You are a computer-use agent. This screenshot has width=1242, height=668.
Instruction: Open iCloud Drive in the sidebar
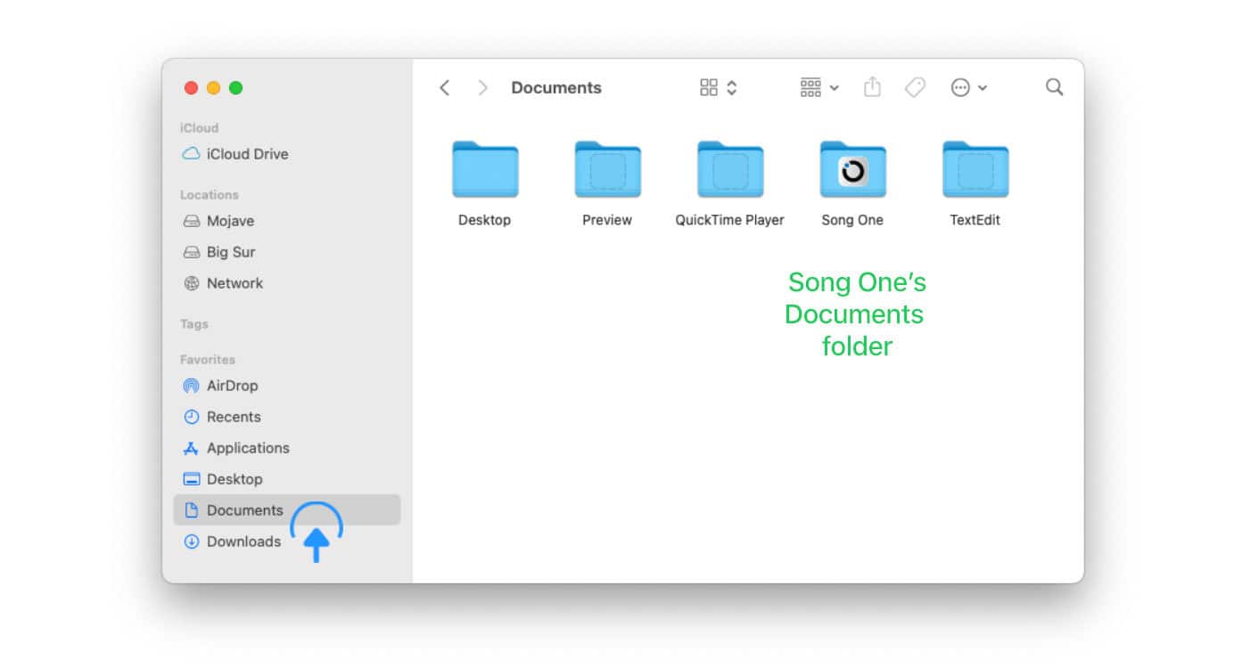click(247, 153)
